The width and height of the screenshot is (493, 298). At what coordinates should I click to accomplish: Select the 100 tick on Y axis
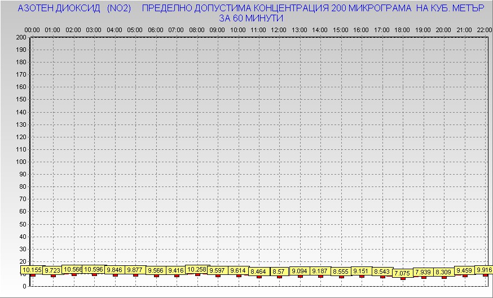click(x=21, y=162)
